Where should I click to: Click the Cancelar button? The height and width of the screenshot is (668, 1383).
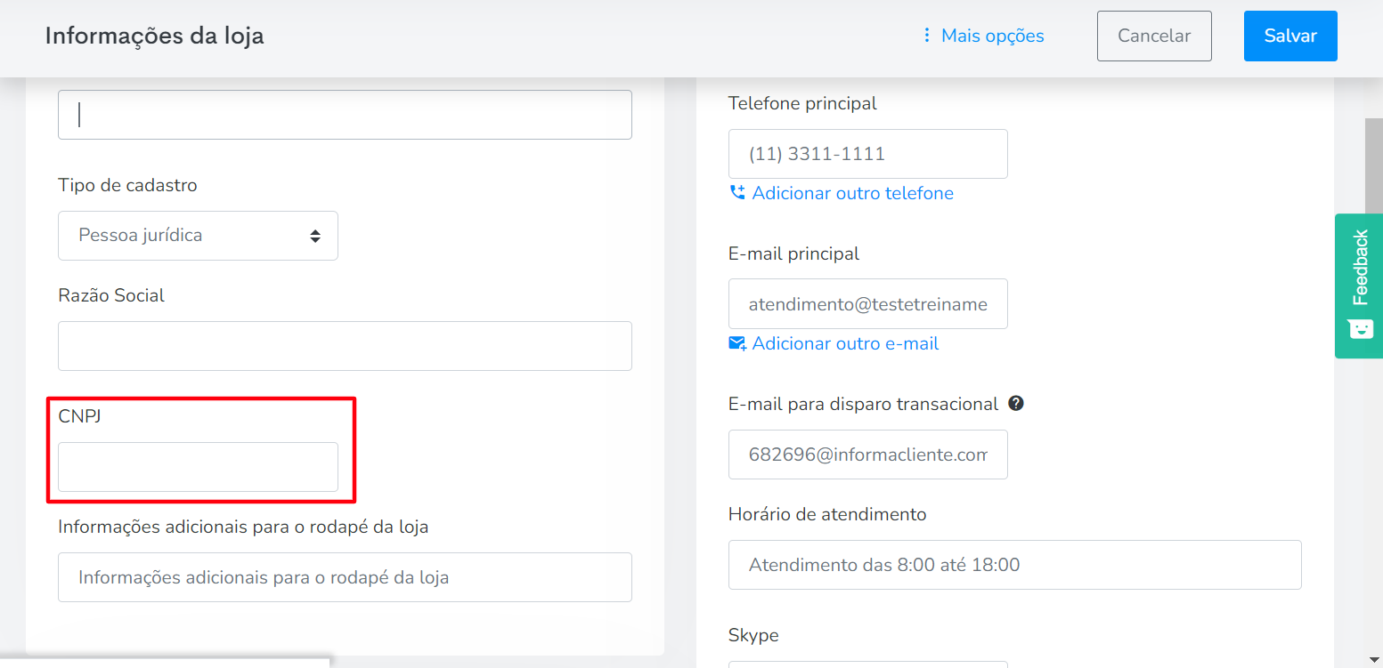[1154, 36]
